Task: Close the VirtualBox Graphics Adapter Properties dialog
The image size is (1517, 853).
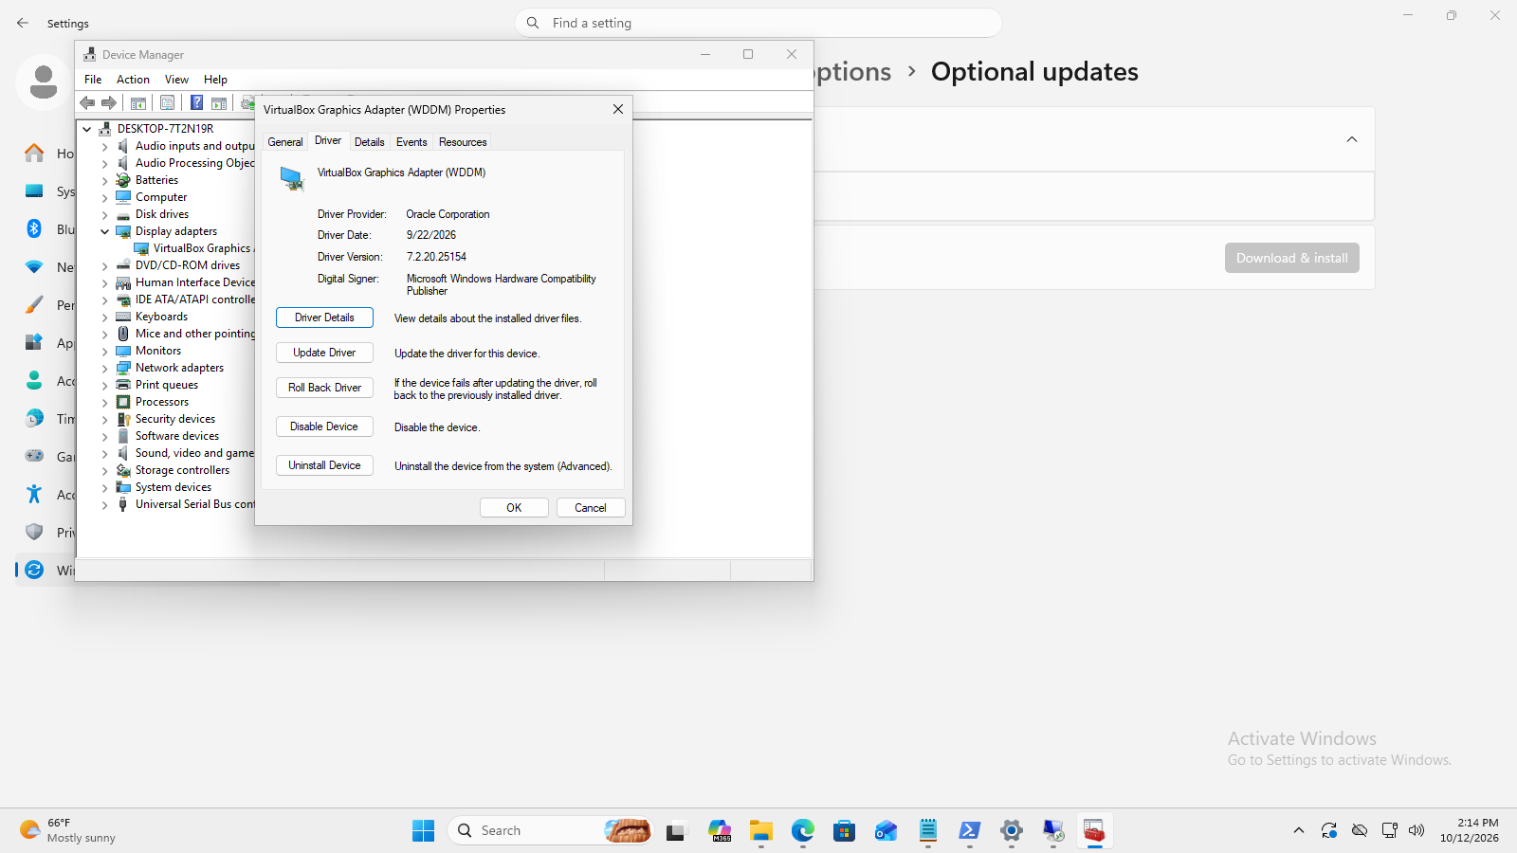Action: tap(618, 109)
